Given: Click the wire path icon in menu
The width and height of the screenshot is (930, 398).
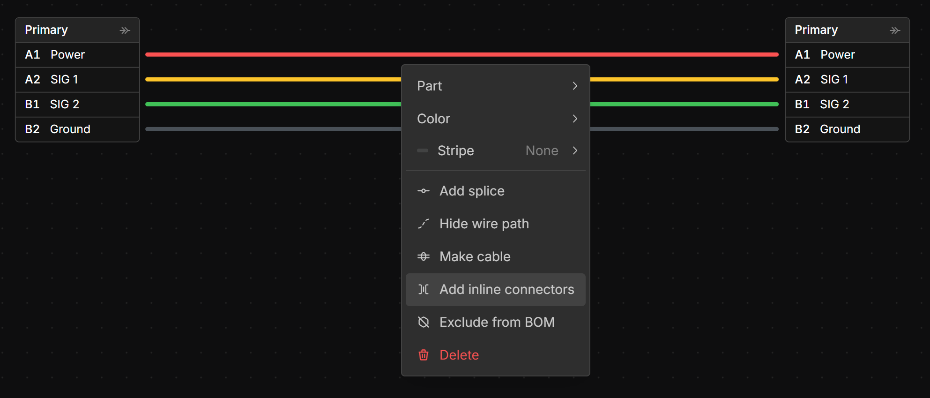Looking at the screenshot, I should click(x=424, y=224).
